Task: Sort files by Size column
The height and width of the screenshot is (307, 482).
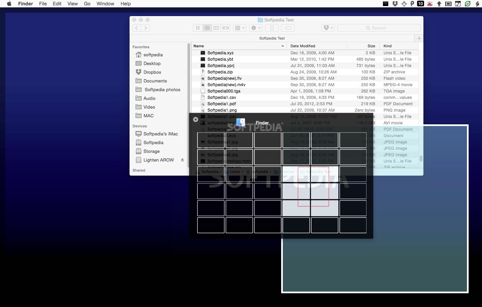Action: [x=371, y=46]
